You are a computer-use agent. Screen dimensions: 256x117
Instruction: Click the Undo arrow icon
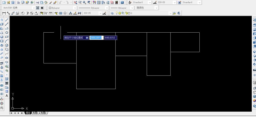[x=61, y=3]
